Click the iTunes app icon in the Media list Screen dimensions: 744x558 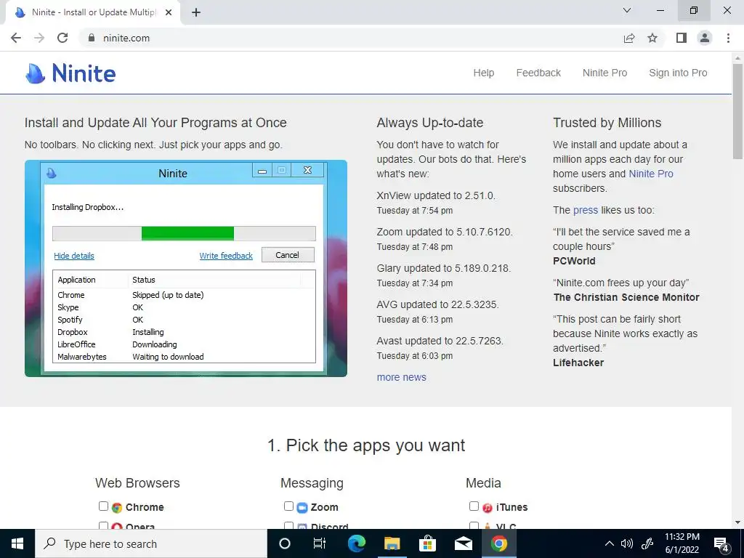(x=488, y=508)
